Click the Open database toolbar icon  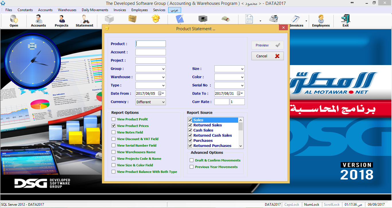[14, 21]
